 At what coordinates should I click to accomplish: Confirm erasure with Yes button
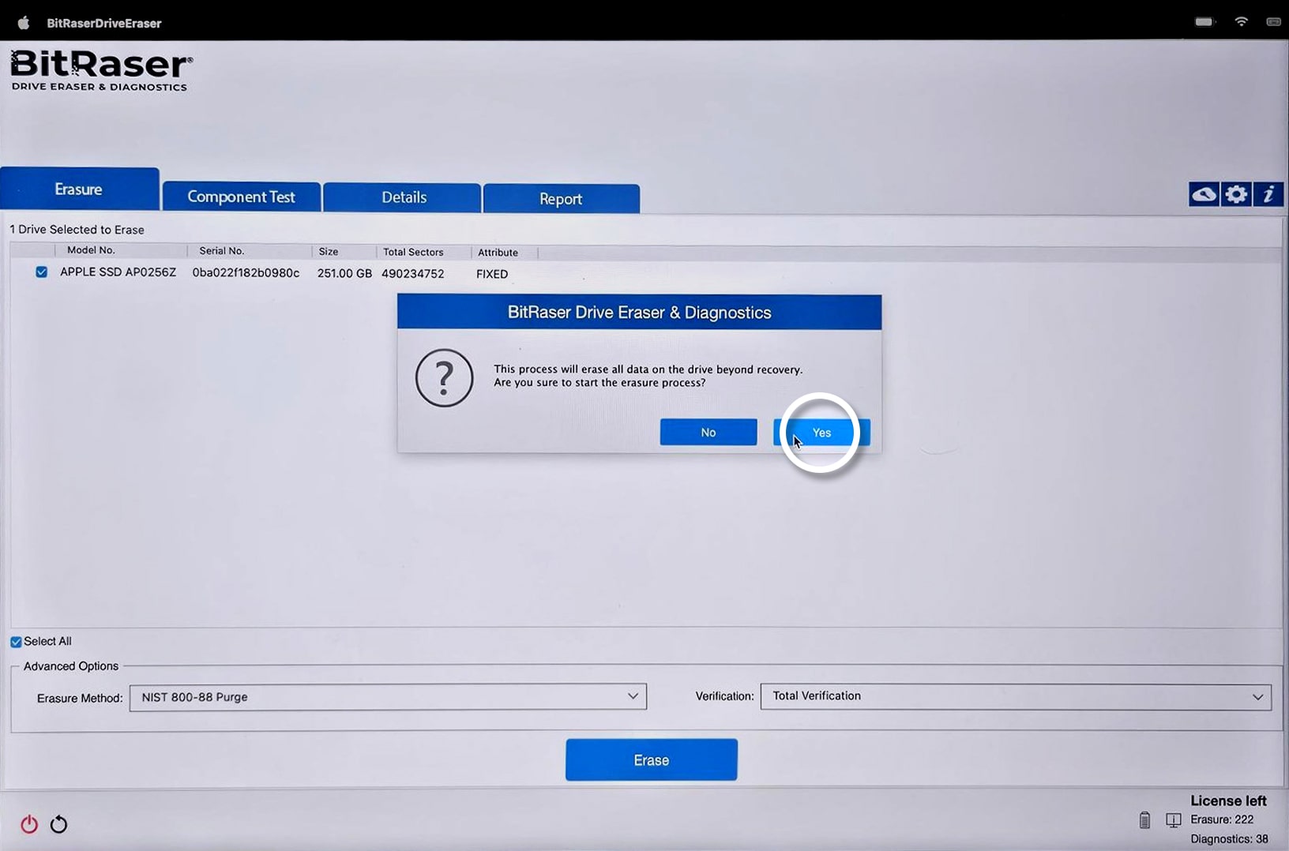(x=821, y=433)
